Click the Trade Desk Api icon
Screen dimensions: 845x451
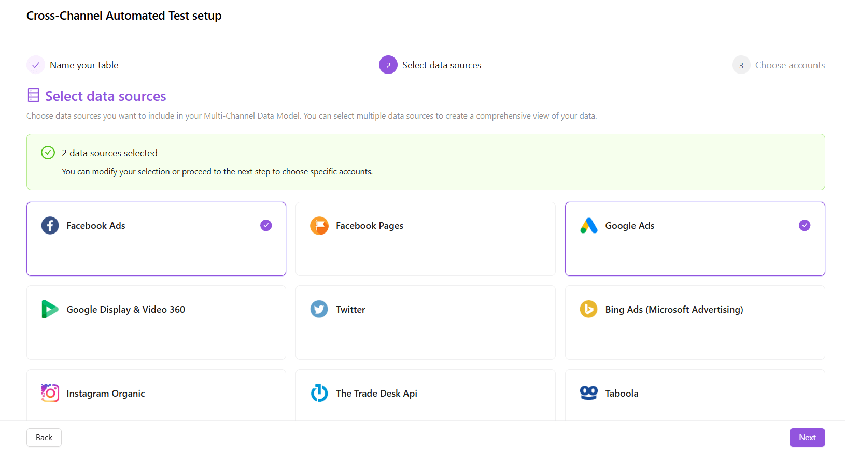(x=319, y=393)
